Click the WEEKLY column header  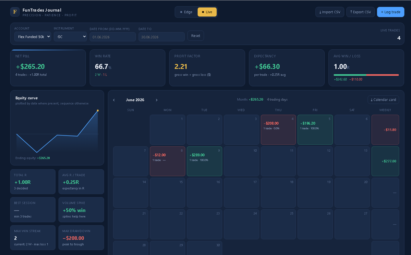pyautogui.click(x=385, y=110)
